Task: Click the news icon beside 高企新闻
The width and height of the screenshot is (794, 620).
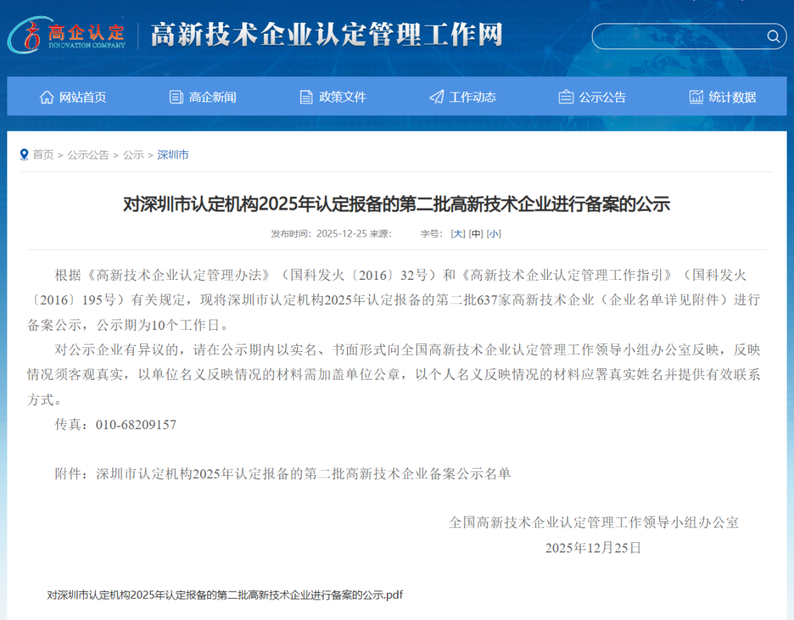Action: coord(176,97)
